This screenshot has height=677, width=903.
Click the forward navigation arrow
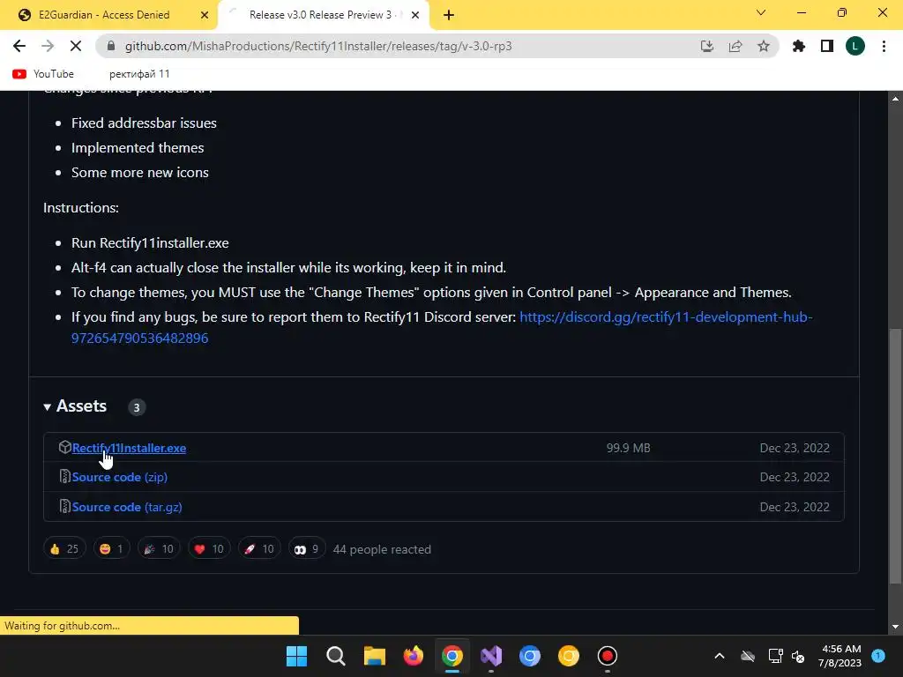[x=48, y=46]
